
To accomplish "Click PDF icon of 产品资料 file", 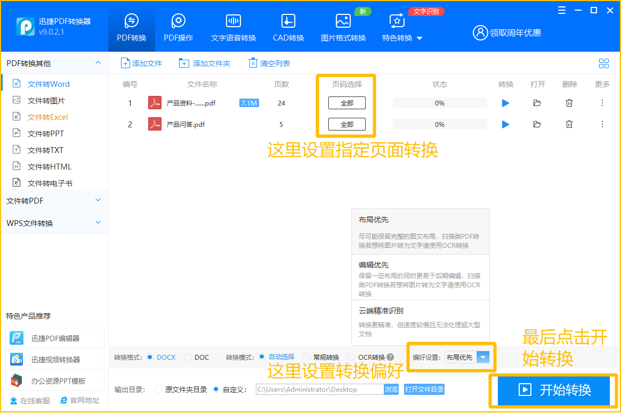I will (x=155, y=103).
